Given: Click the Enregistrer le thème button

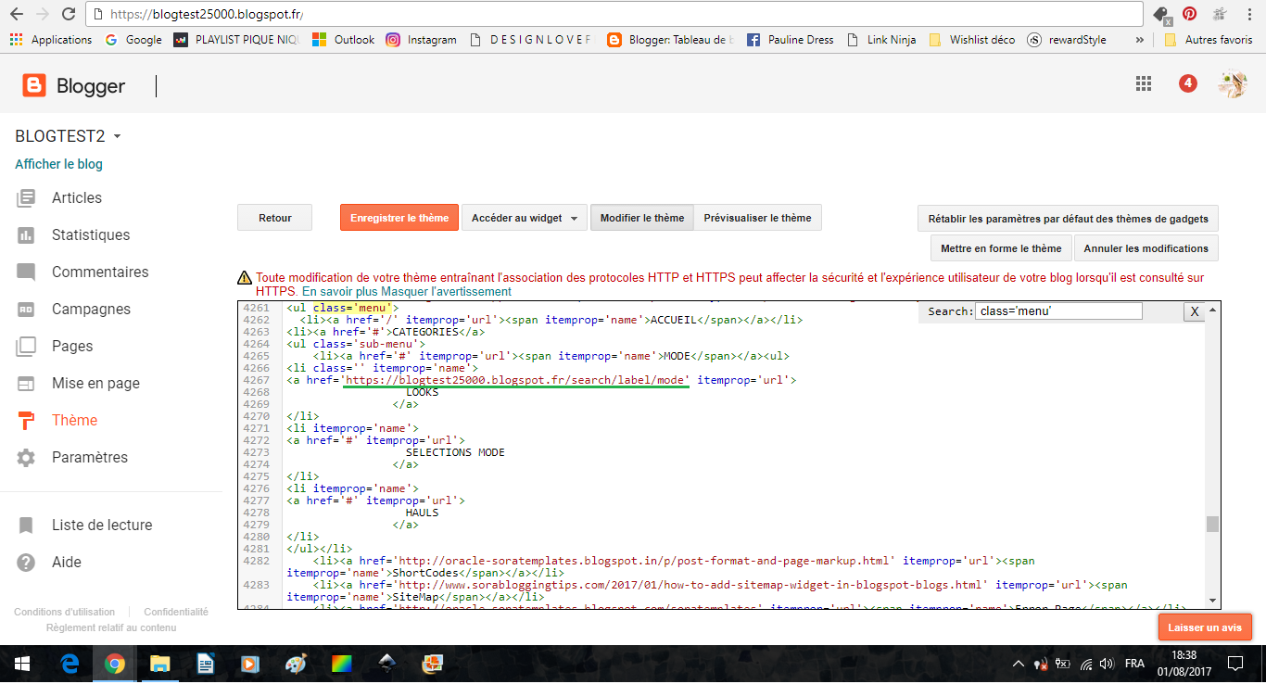Looking at the screenshot, I should tap(399, 219).
